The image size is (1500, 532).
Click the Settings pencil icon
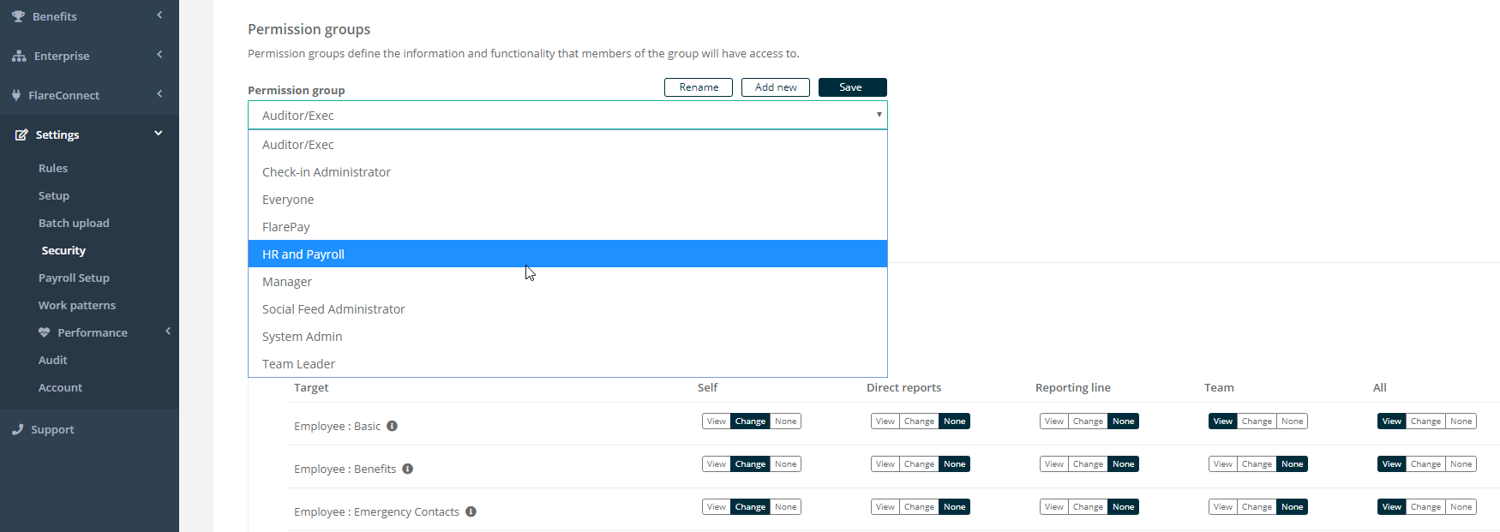[x=21, y=134]
